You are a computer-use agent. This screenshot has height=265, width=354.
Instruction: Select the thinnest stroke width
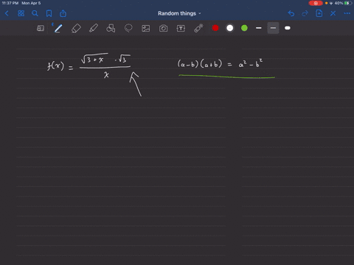pos(259,28)
